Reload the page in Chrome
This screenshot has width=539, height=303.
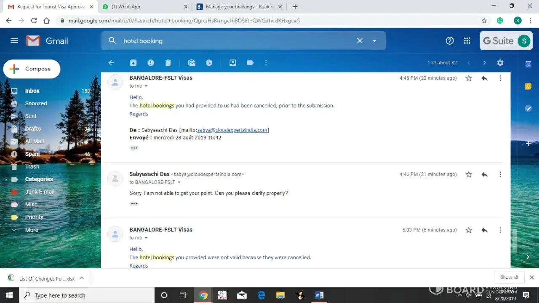[x=34, y=20]
